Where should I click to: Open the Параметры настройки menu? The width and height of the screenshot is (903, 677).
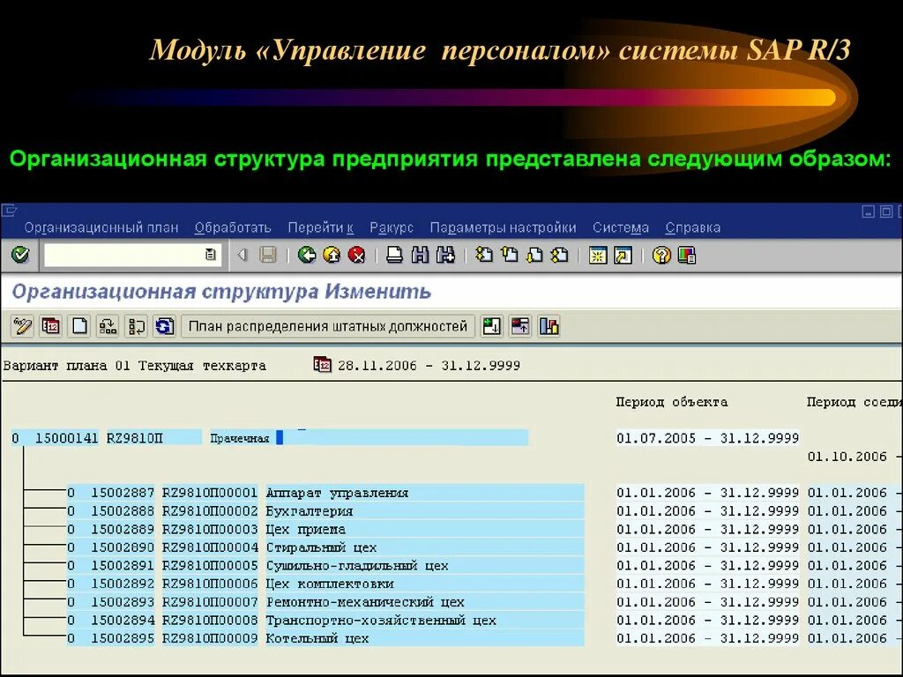(x=504, y=227)
